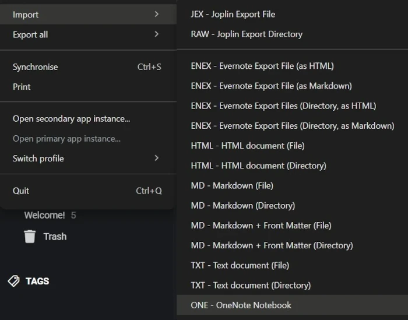
Task: Open the Trash folder label
Action: 55,237
